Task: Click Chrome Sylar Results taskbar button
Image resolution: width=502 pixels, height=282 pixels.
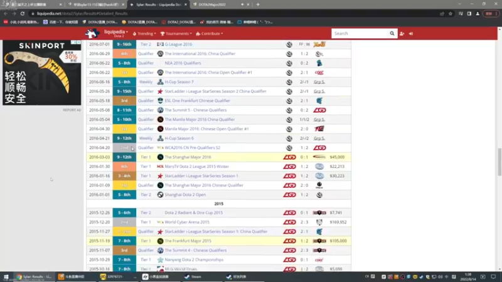Action: point(35,277)
